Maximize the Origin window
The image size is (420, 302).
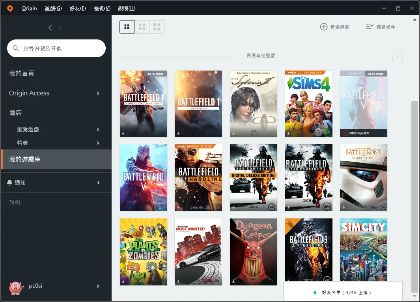pos(398,8)
